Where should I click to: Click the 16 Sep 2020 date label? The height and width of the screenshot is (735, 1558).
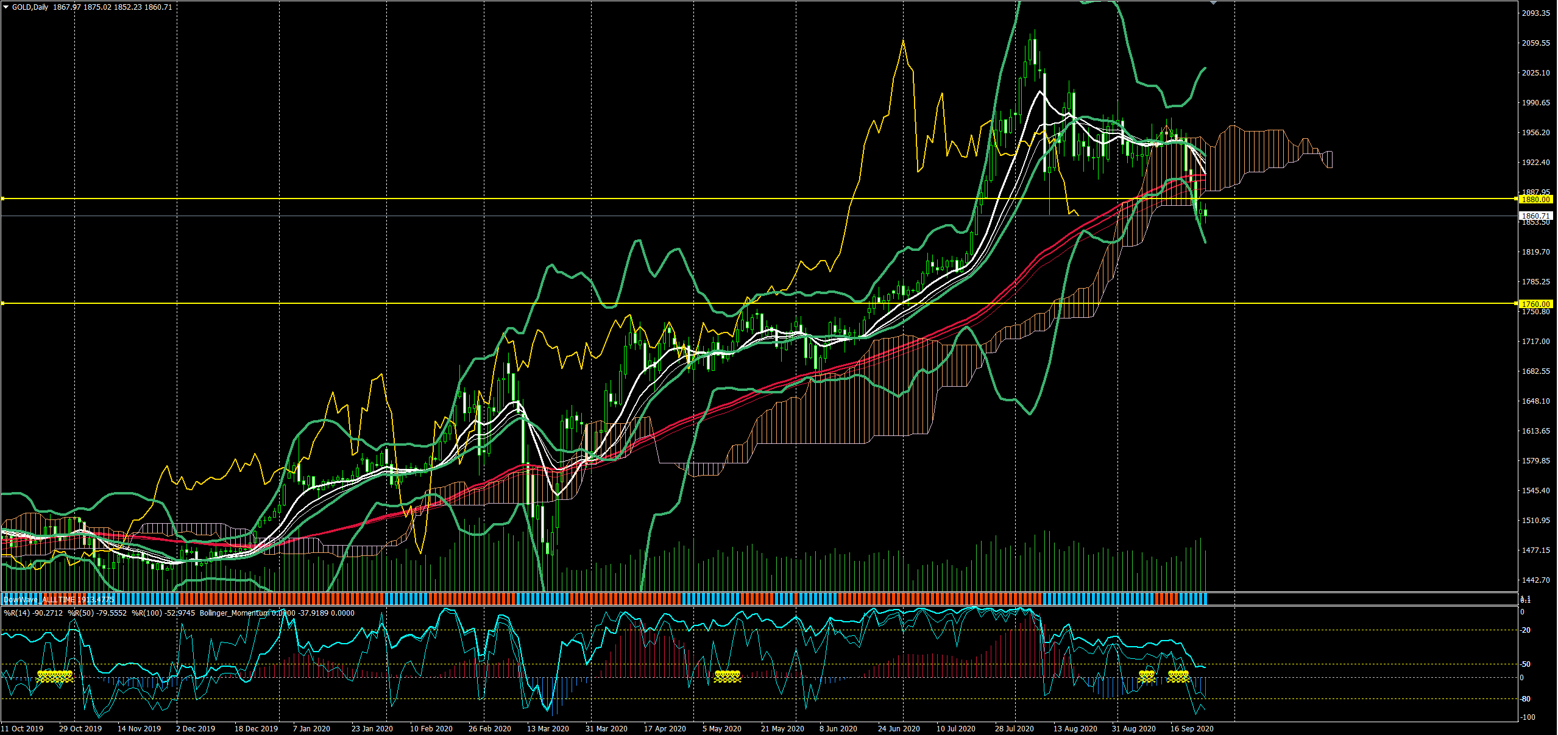(1192, 728)
